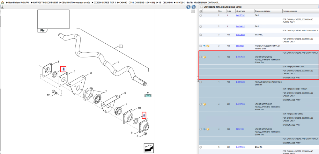The width and height of the screenshot is (319, 154).
Task: Click the plus button for part 84991506
Action: point(201,82)
